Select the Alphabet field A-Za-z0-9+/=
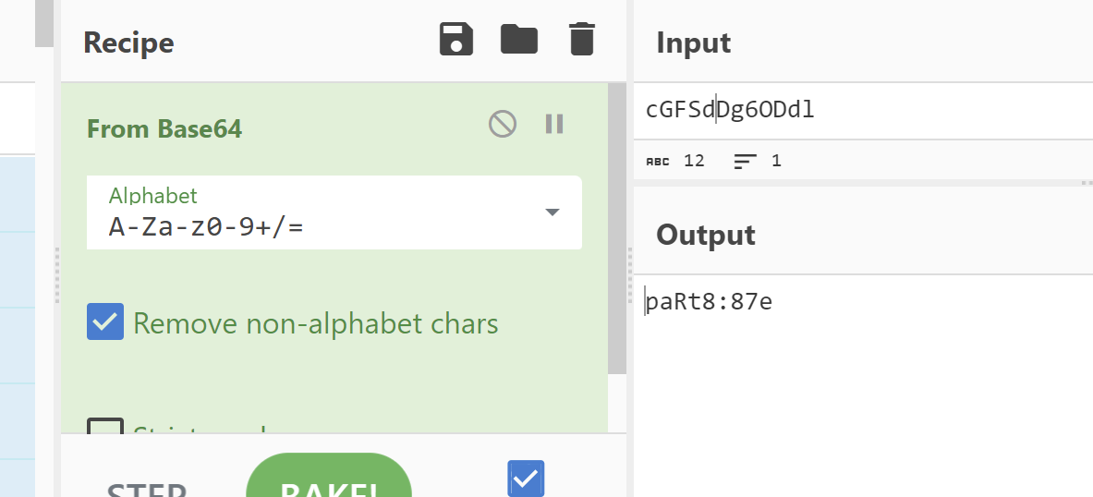 [x=334, y=212]
